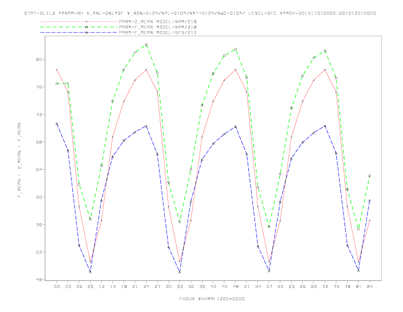Click x-axis tick label 69

[314, 287]
